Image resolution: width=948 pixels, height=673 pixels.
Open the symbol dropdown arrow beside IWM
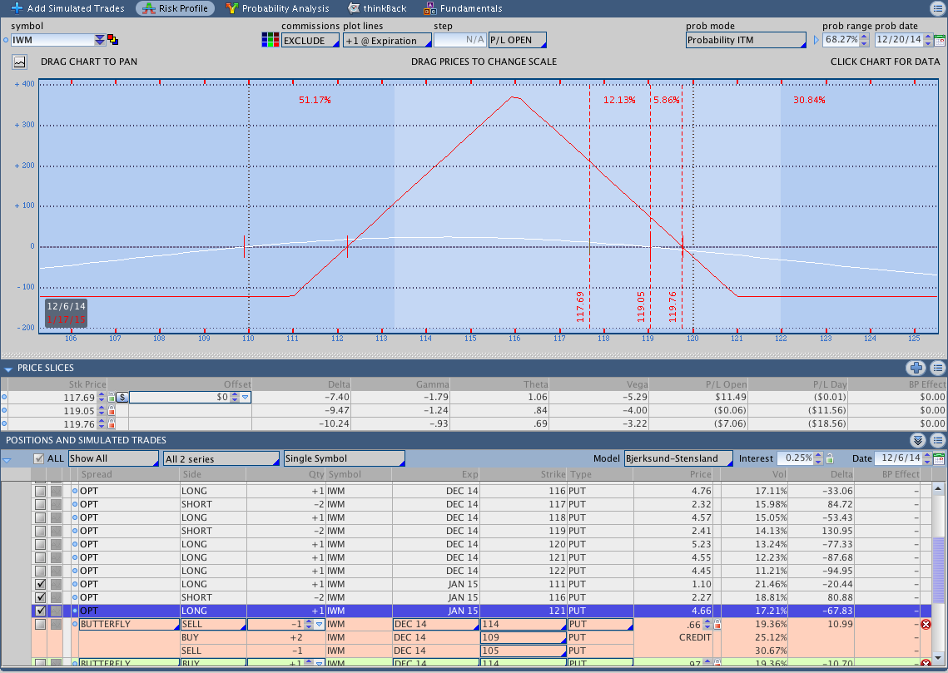coord(100,40)
